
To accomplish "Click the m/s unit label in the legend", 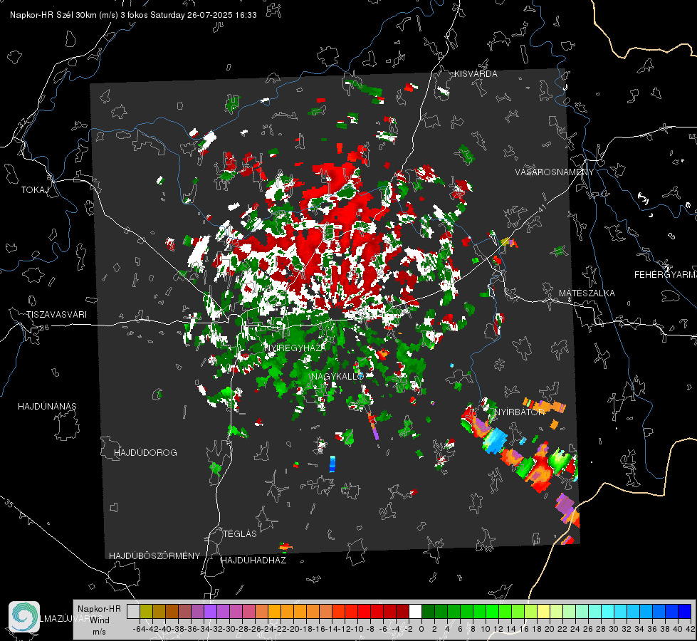I will [x=99, y=632].
